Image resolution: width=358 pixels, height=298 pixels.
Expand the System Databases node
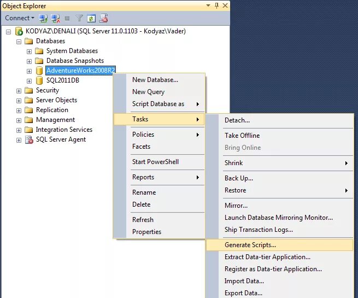(x=29, y=51)
